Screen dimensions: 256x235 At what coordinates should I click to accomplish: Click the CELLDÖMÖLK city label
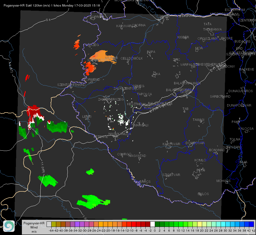pos(132,58)
